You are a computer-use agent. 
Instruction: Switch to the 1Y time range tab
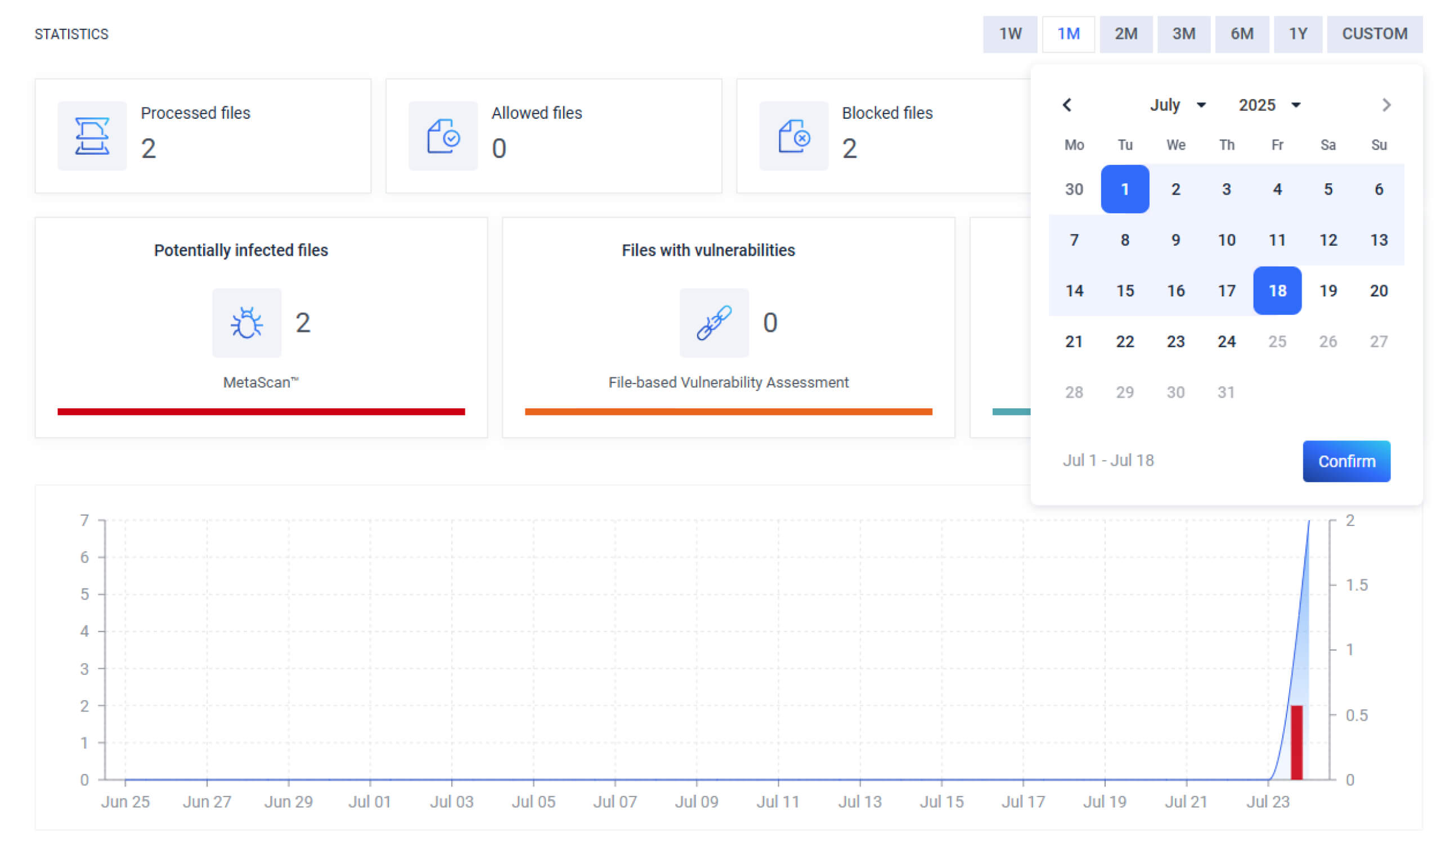click(1298, 34)
